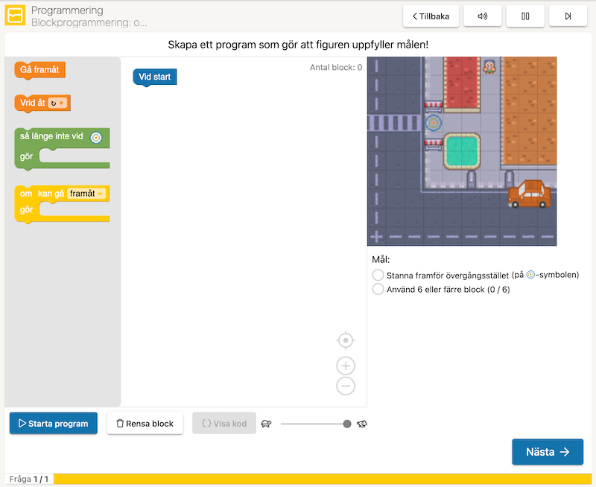Screen dimensions: 596x487
Task: Start the program
Action: click(54, 423)
